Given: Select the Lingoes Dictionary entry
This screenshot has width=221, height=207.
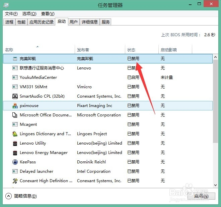Looking at the screenshot, I should (x=46, y=134).
